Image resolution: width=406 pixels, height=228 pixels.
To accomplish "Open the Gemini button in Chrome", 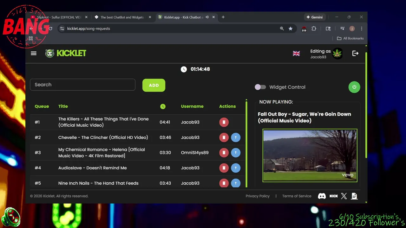I will [314, 17].
